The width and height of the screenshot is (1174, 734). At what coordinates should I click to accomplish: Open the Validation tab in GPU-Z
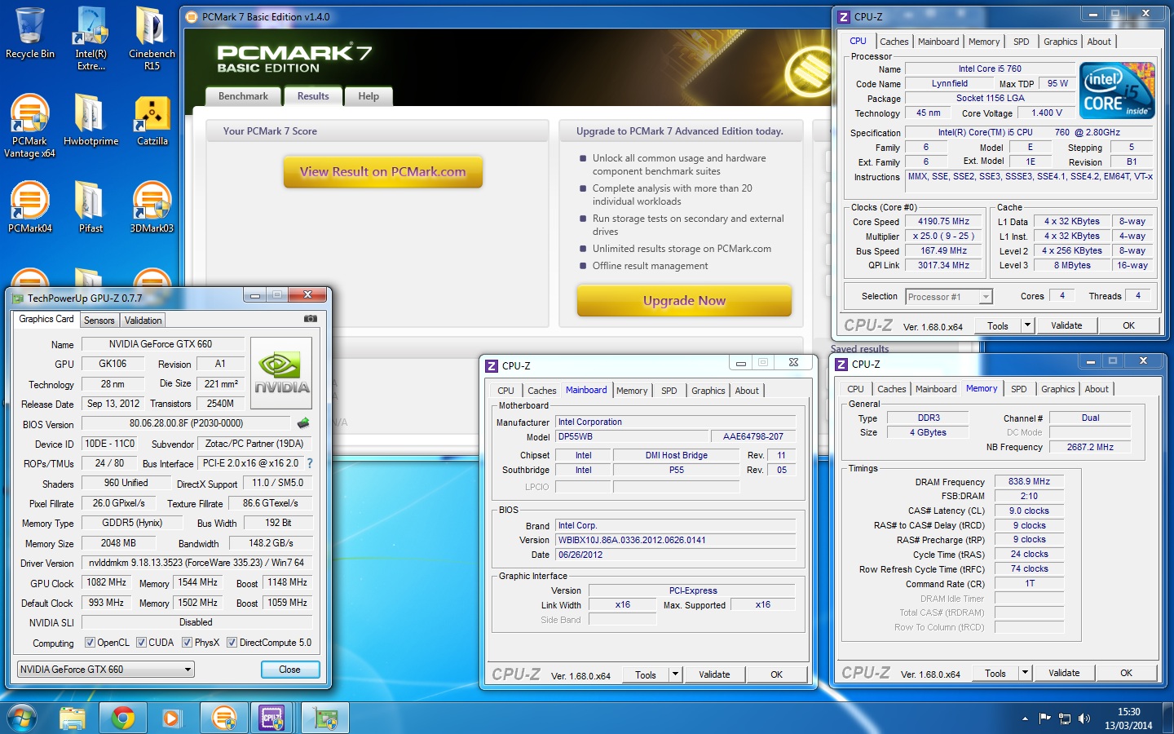click(x=143, y=321)
